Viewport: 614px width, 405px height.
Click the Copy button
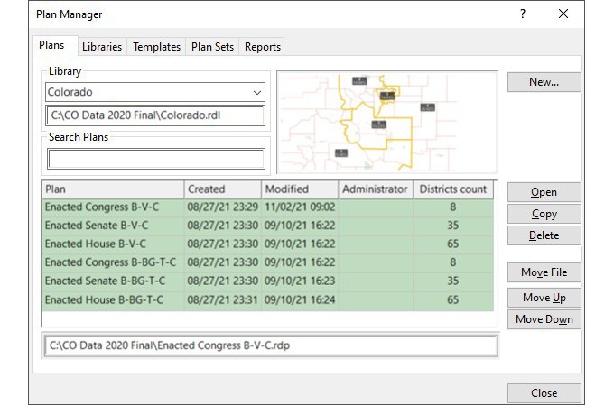[544, 214]
